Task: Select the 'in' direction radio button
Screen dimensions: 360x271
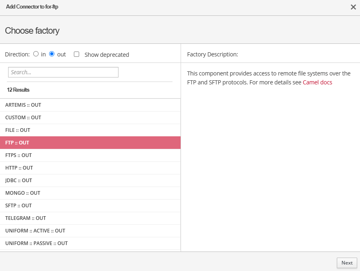Action: 36,54
